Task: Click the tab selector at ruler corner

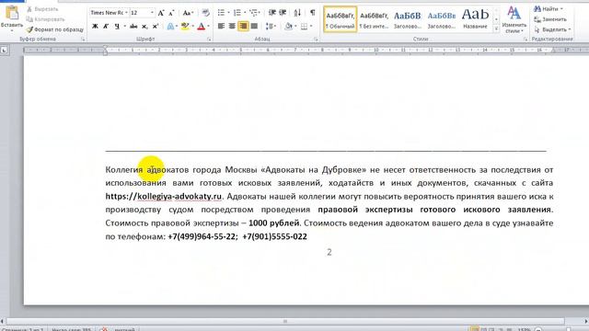Action: (4, 50)
